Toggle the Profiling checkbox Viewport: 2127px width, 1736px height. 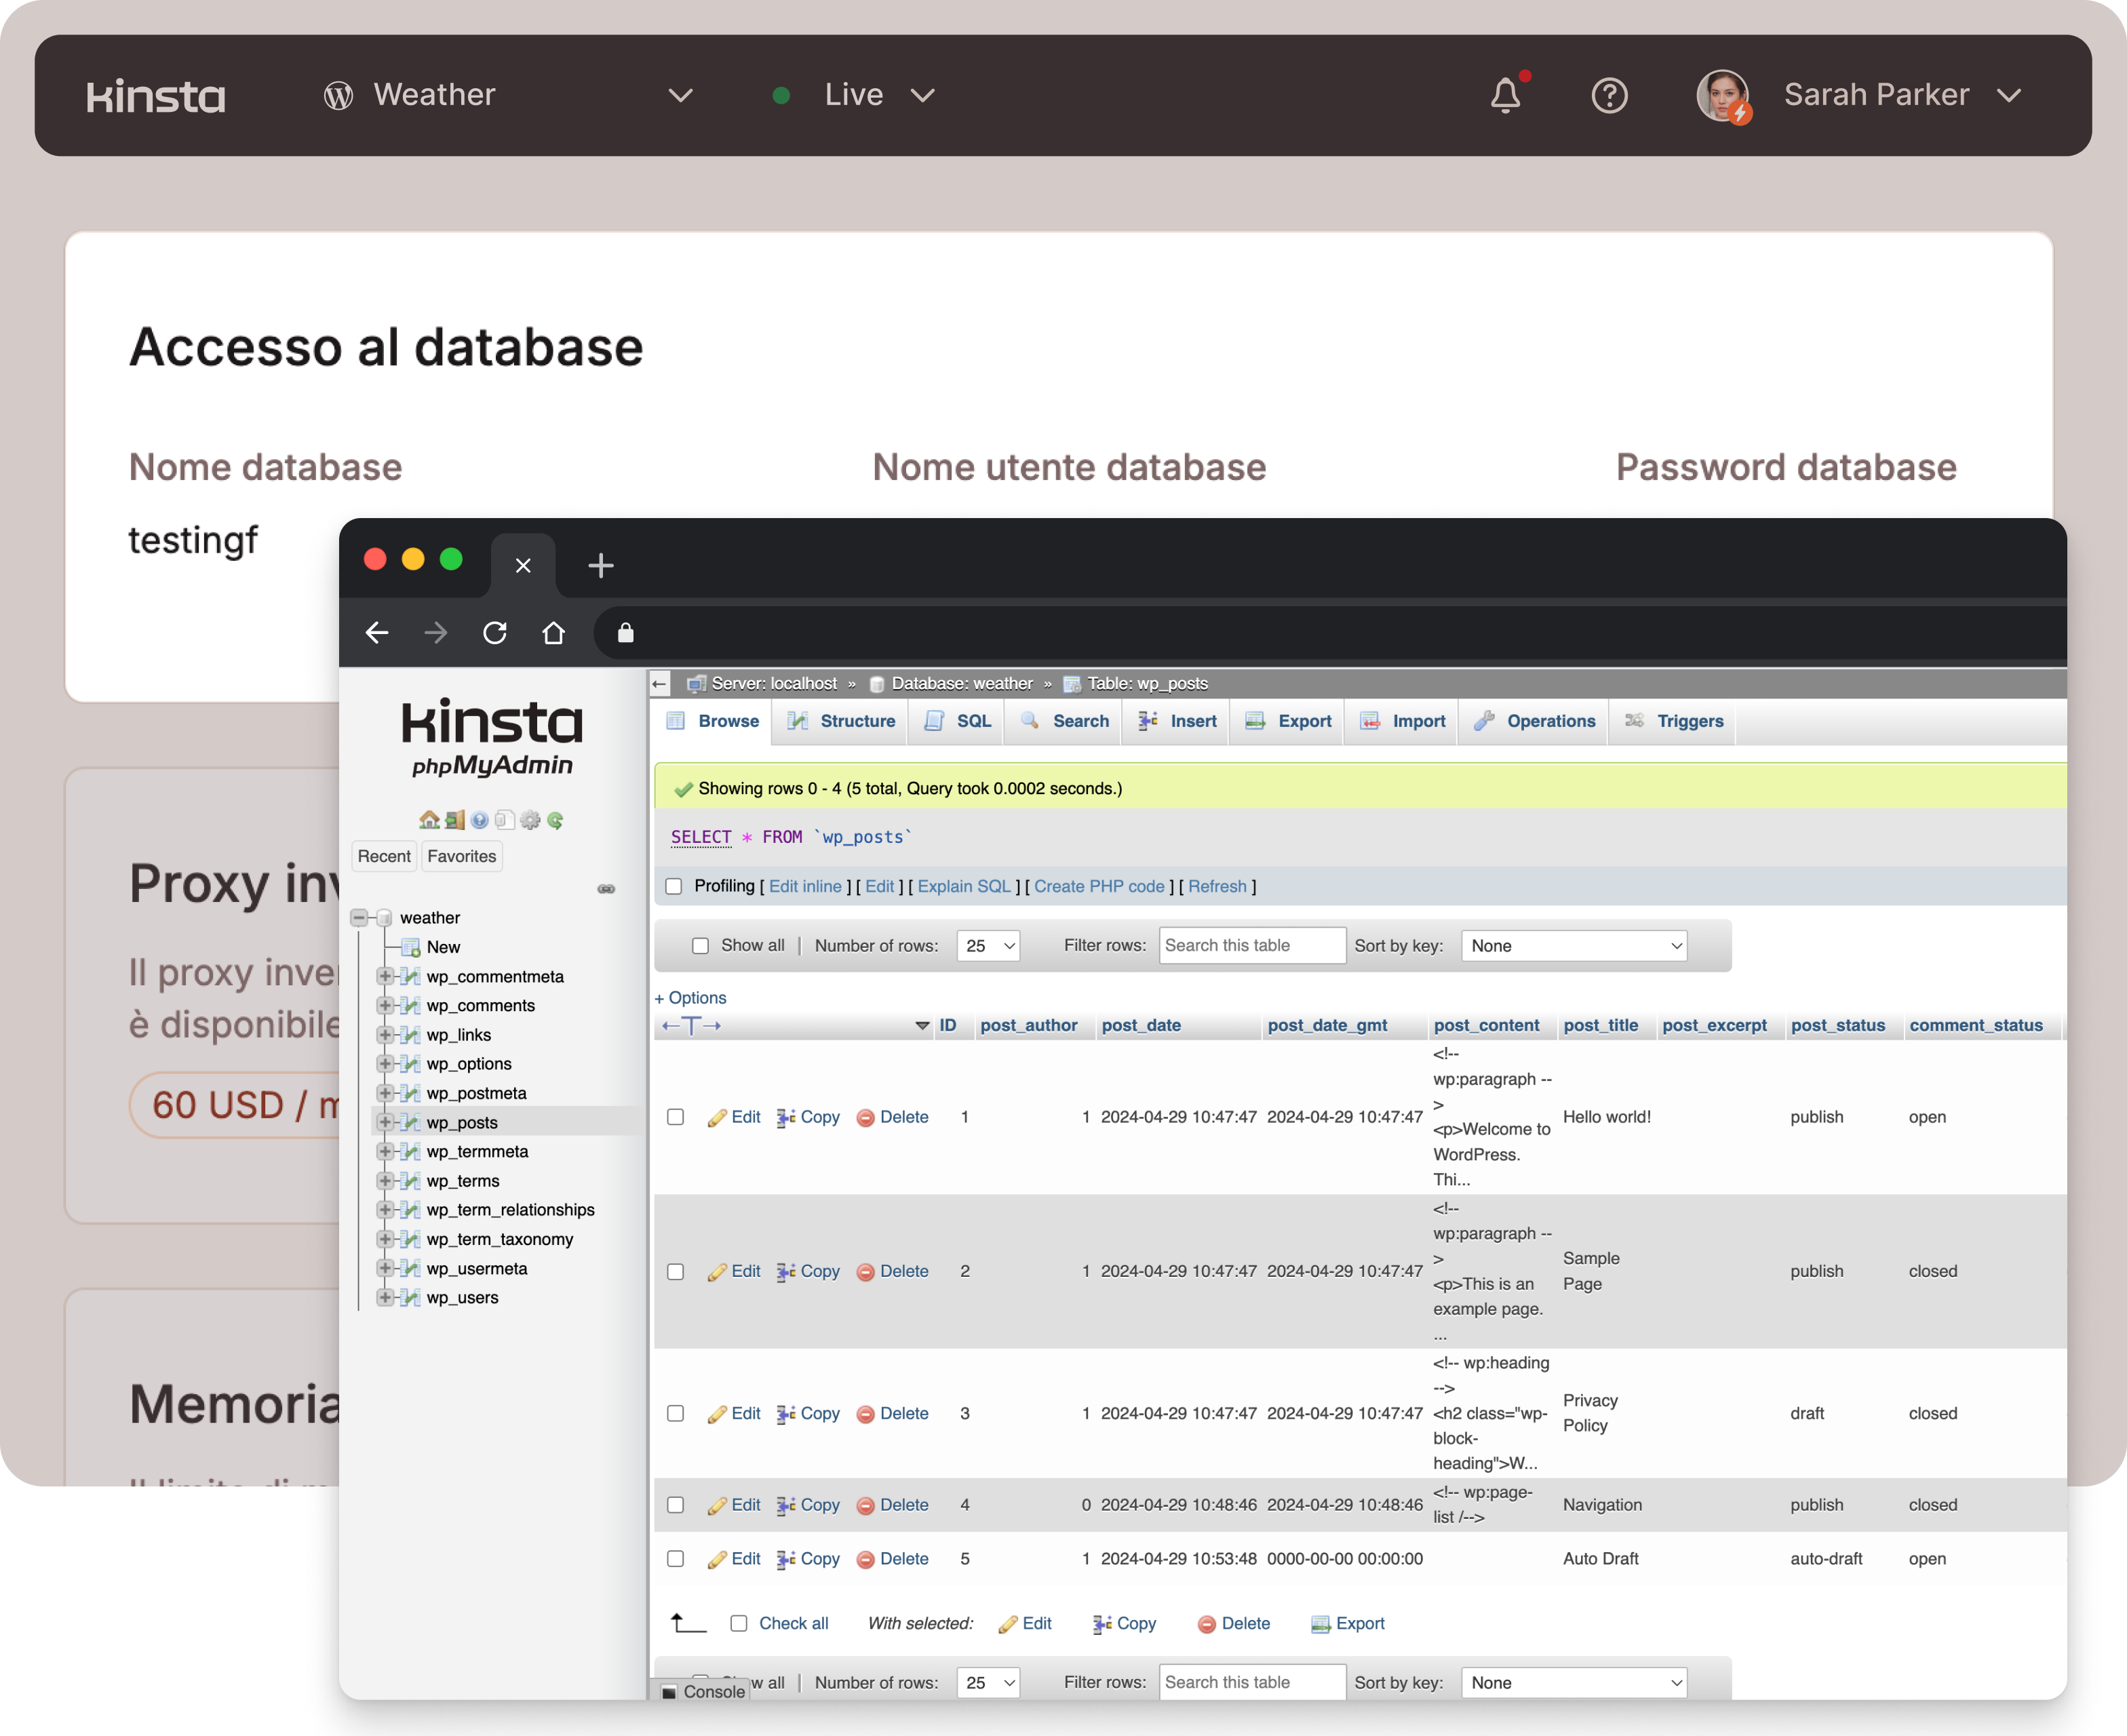coord(674,887)
